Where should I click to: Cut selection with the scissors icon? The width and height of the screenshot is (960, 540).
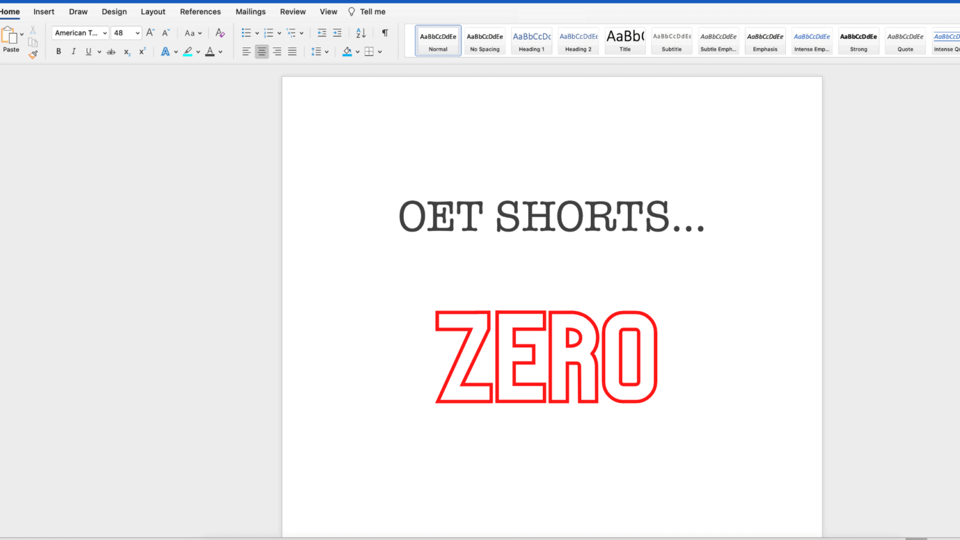(33, 30)
